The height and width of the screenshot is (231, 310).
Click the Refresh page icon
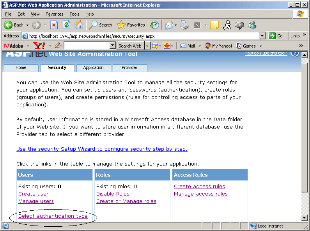pyautogui.click(x=66, y=25)
